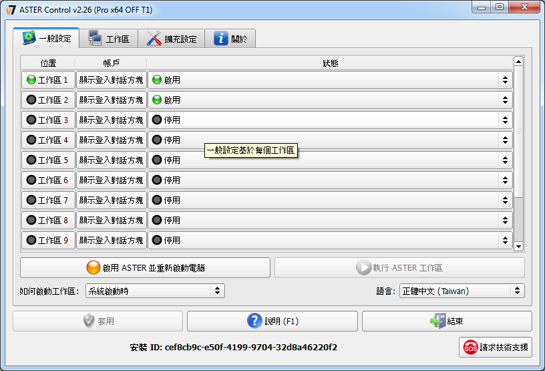The image size is (545, 371).
Task: Maximize the ASTER Control window
Action: point(500,7)
